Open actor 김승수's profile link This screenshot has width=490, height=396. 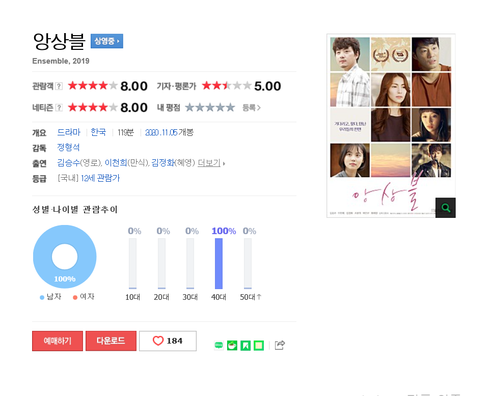coord(69,163)
